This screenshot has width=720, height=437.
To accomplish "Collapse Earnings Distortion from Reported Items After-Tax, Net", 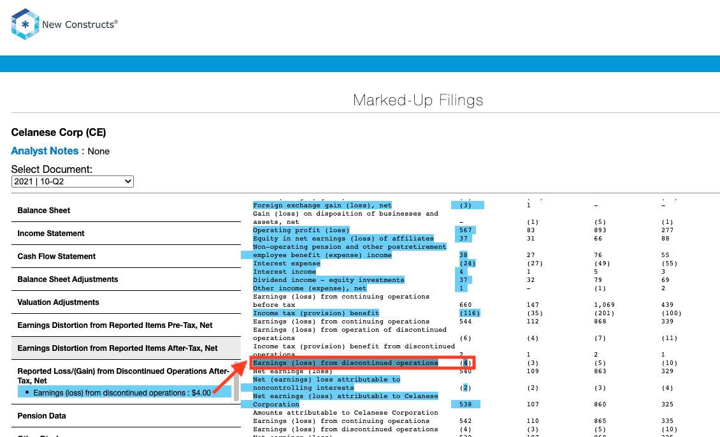I will [x=126, y=348].
